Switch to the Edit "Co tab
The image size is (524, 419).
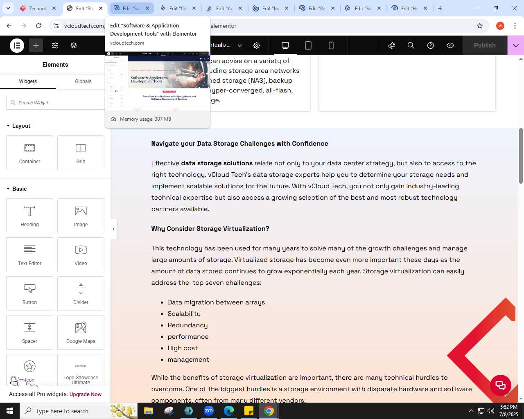tap(178, 8)
